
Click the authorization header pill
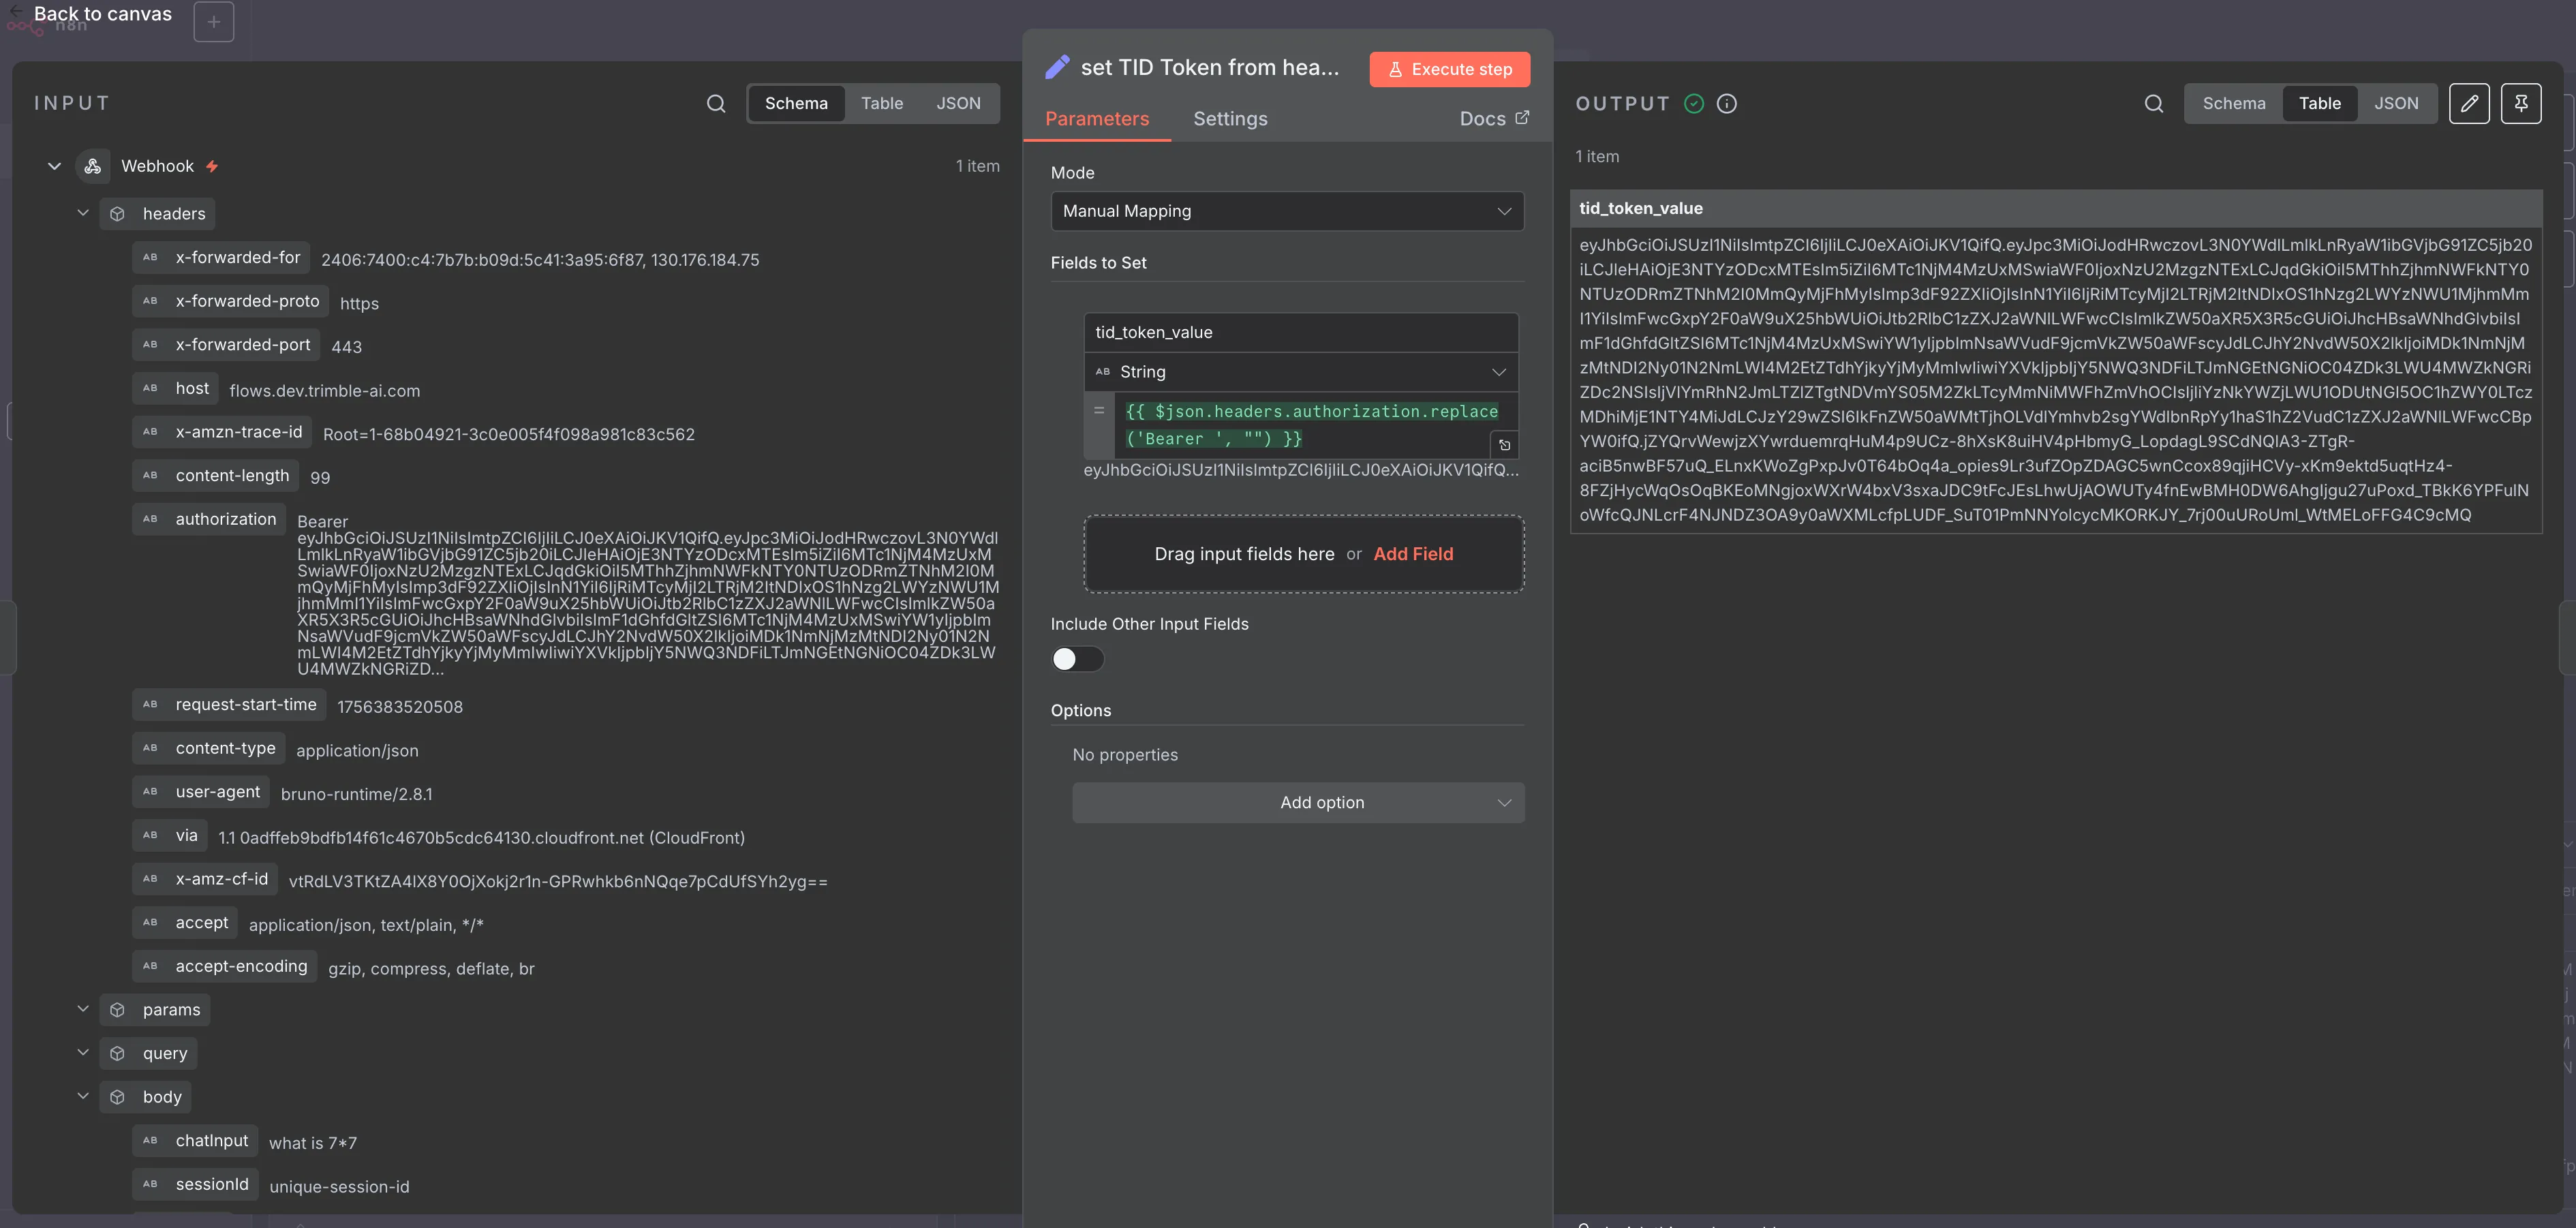(209, 519)
